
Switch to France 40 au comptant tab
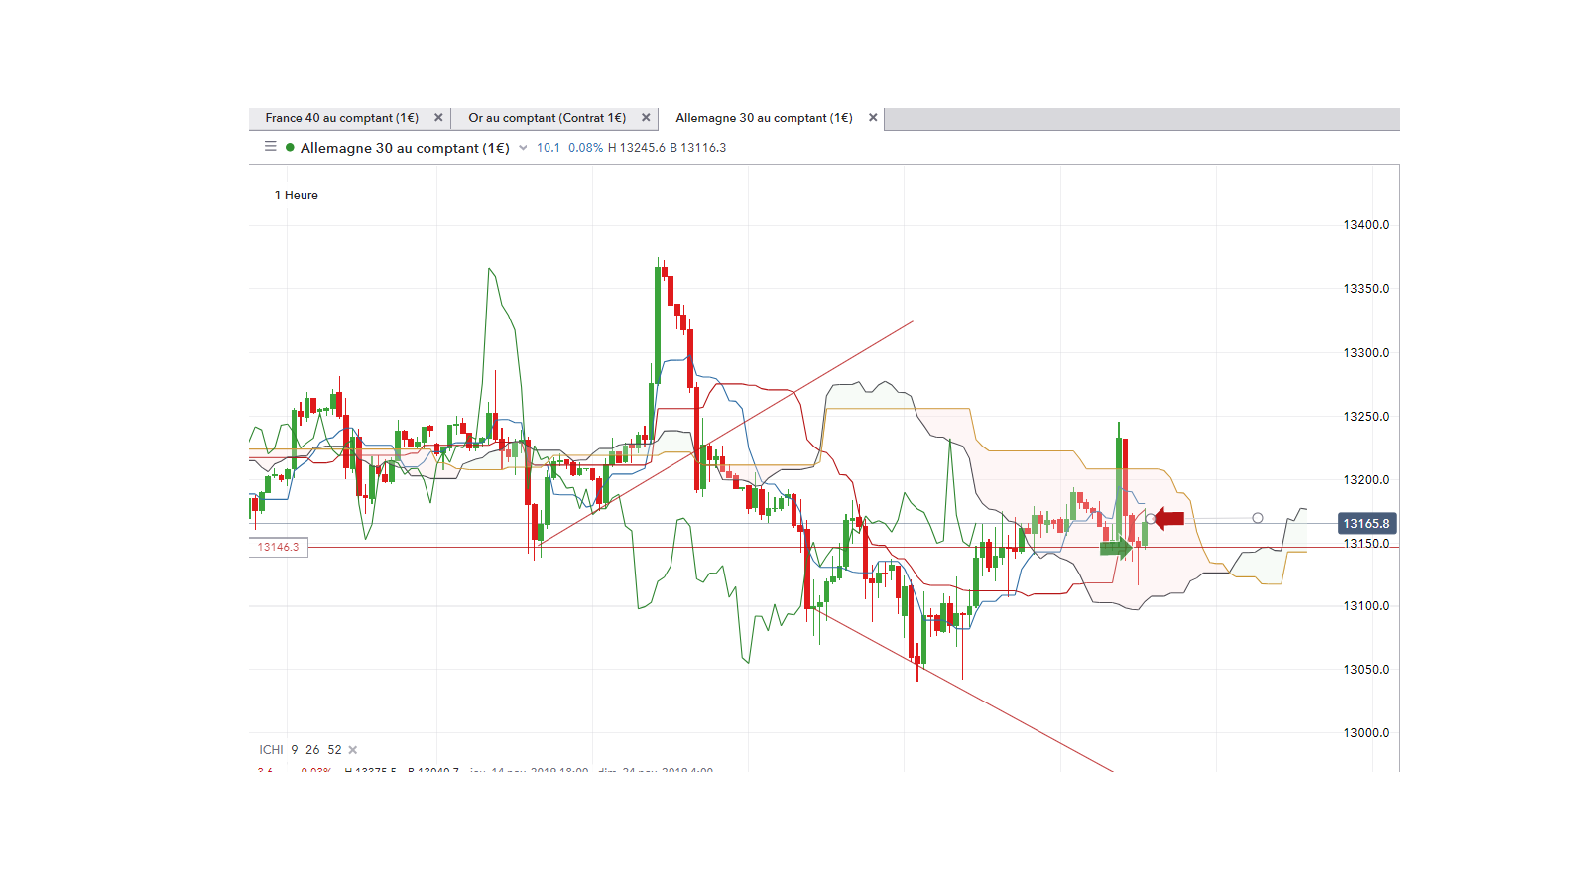click(x=341, y=118)
